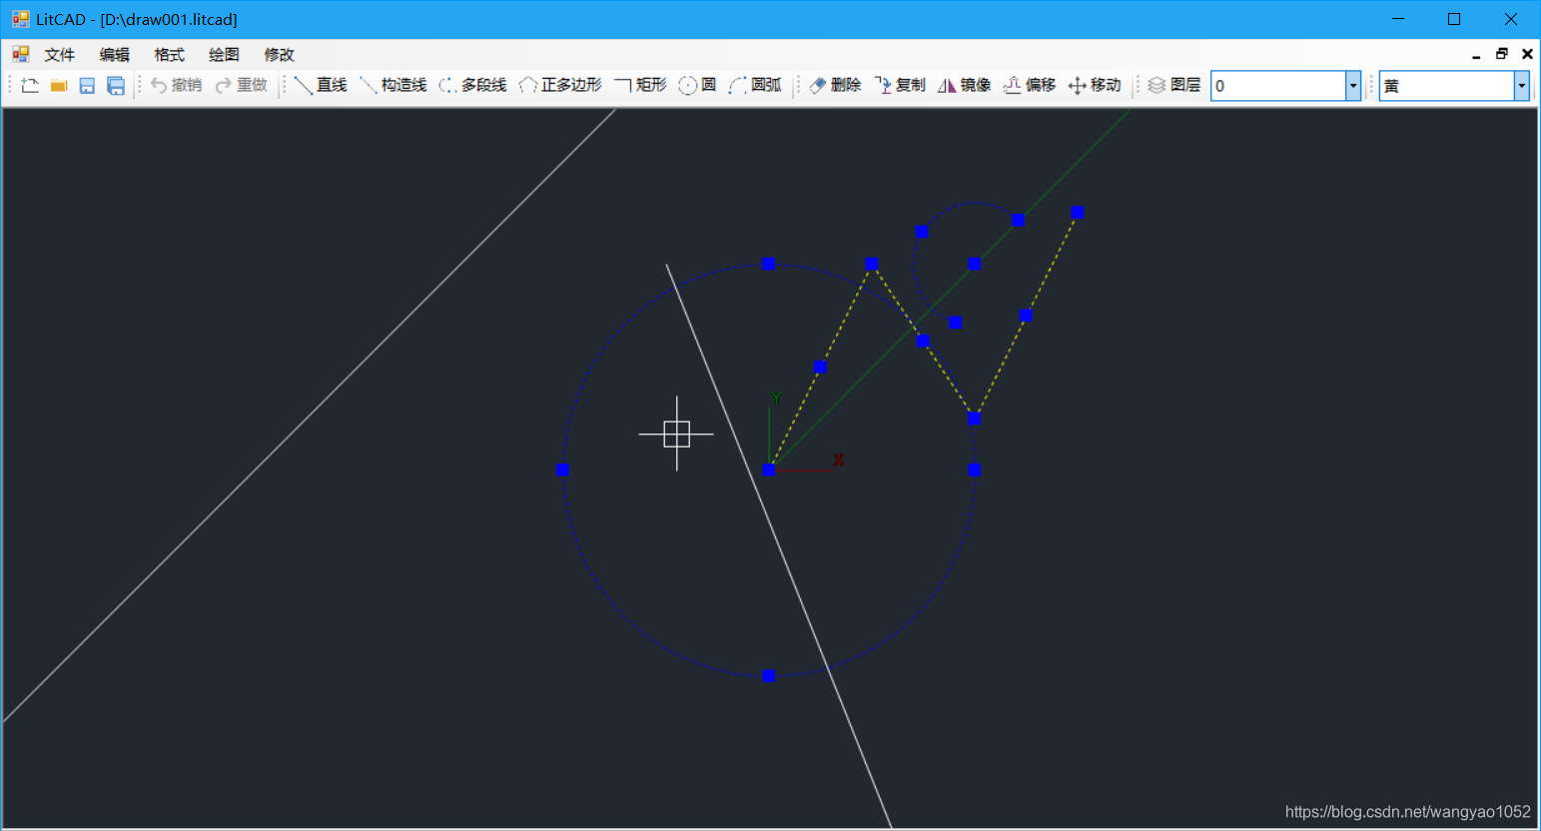The height and width of the screenshot is (831, 1541).
Task: Select the 圆弧 arc tool
Action: [x=755, y=86]
